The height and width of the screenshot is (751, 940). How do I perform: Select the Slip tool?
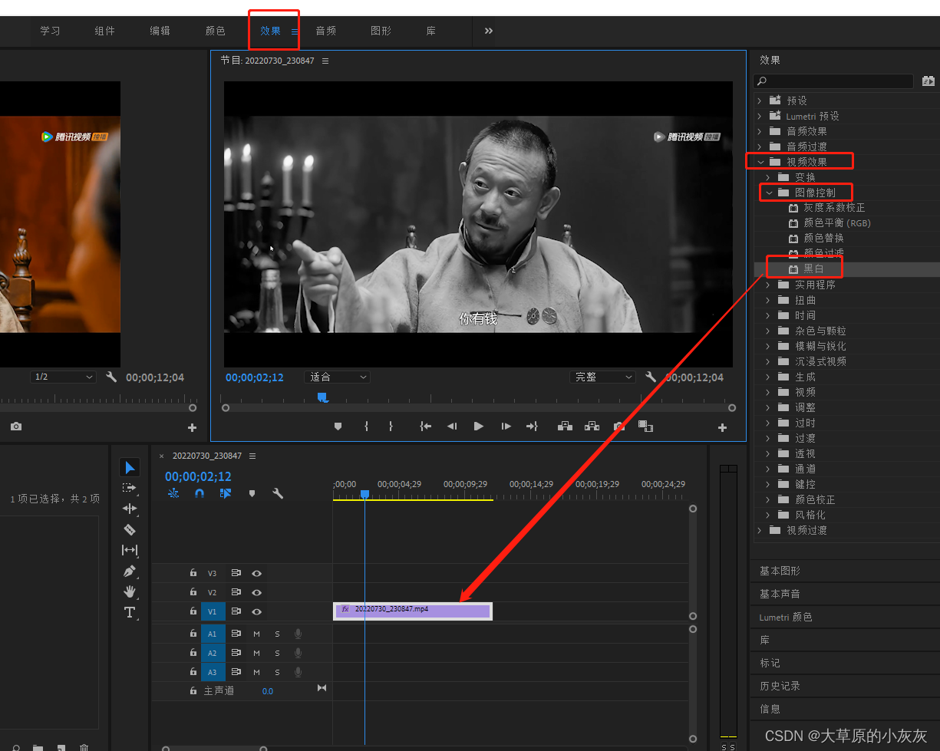tap(130, 550)
